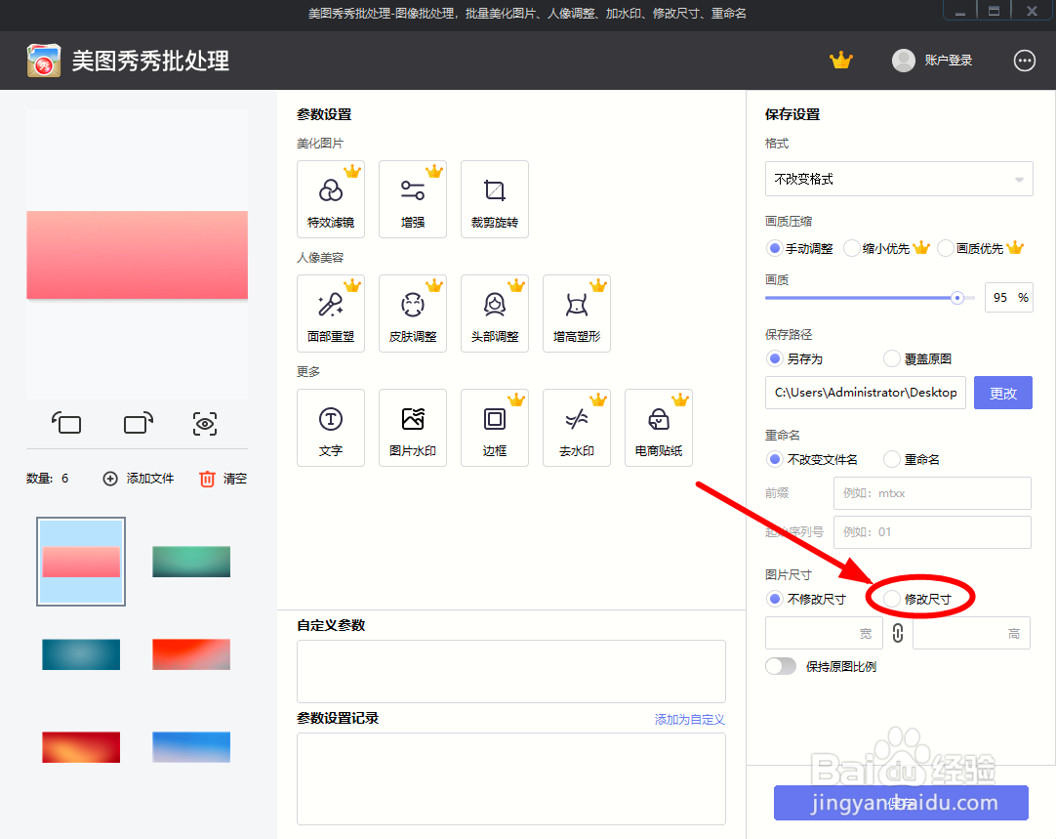The image size is (1056, 839).
Task: Open the more options ellipsis menu
Action: coord(1025,61)
